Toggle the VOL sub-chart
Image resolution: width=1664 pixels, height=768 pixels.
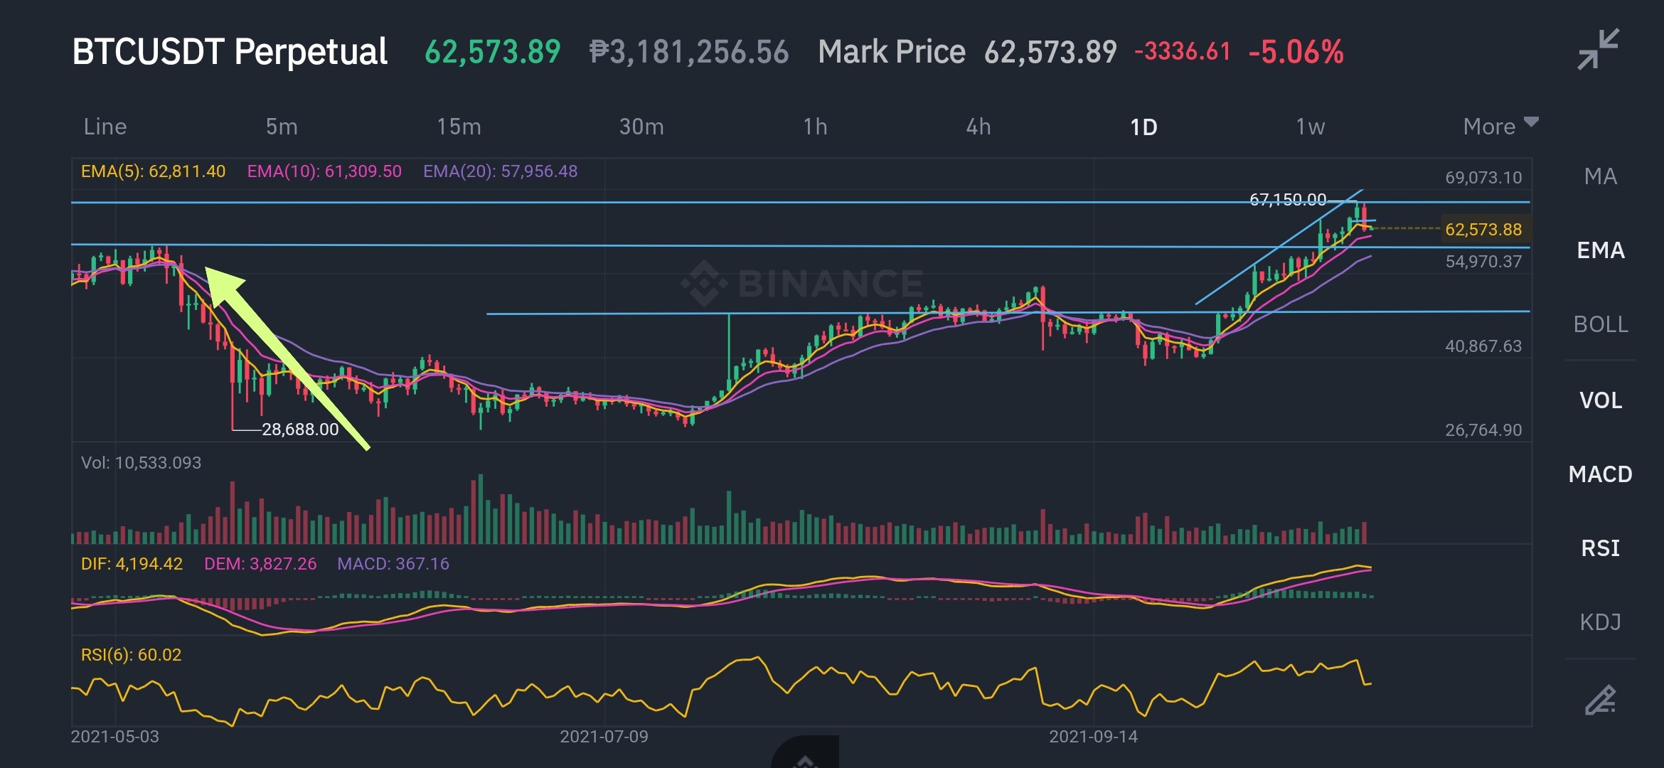[1600, 400]
